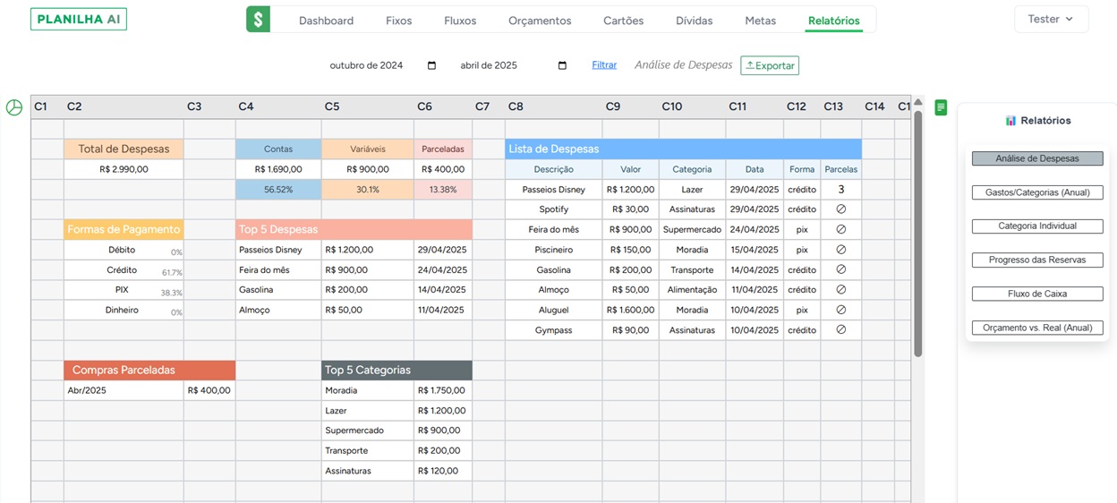
Task: Click the no-installments icon in the Piscineiro row
Action: [840, 250]
